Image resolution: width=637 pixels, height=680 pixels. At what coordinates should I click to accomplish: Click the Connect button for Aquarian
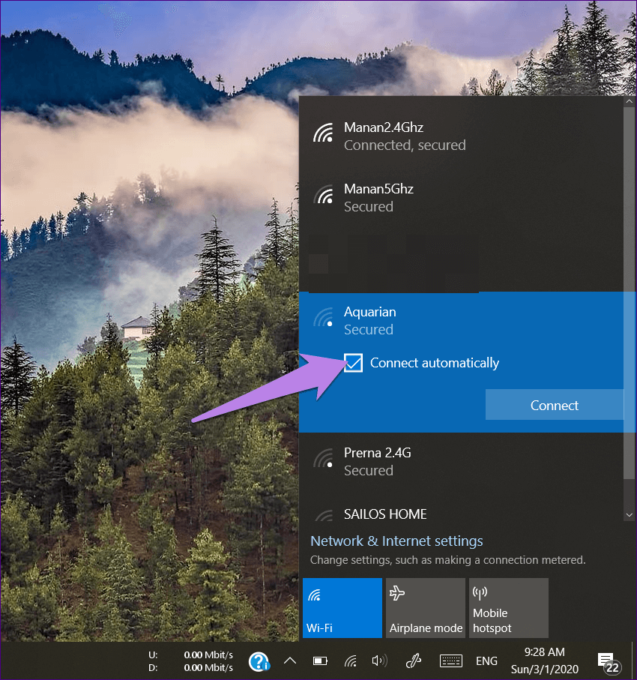pyautogui.click(x=554, y=405)
